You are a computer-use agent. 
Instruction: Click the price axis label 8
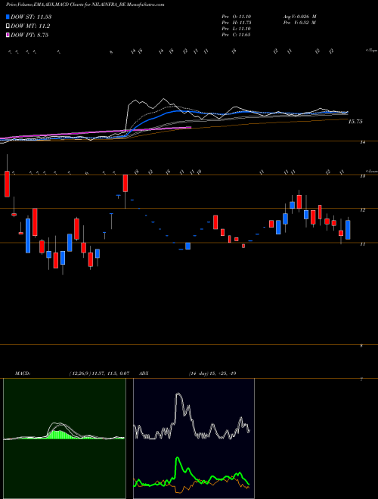pyautogui.click(x=361, y=346)
